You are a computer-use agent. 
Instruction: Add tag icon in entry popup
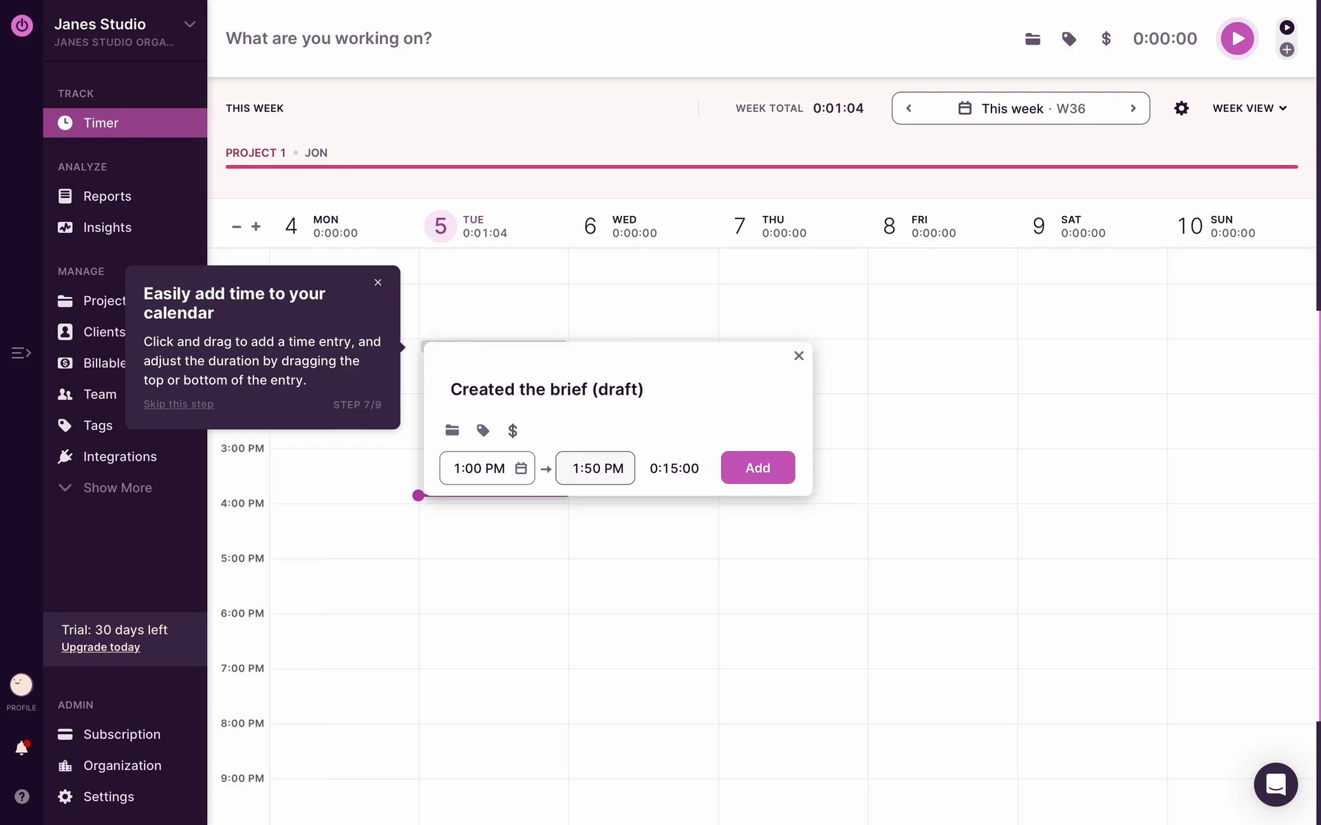(x=483, y=431)
